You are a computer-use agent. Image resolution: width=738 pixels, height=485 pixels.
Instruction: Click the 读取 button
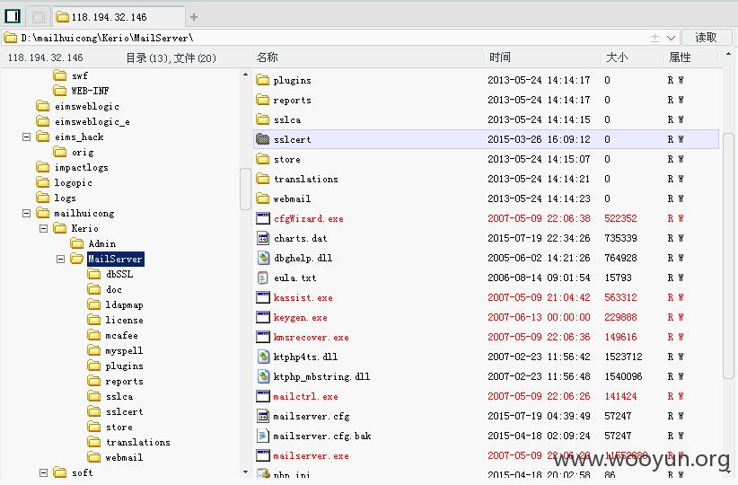[706, 38]
